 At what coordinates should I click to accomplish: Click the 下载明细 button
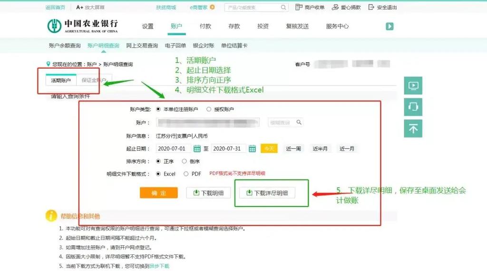[209, 193]
